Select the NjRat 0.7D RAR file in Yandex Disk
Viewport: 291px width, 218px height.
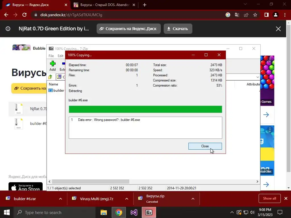coord(28,109)
